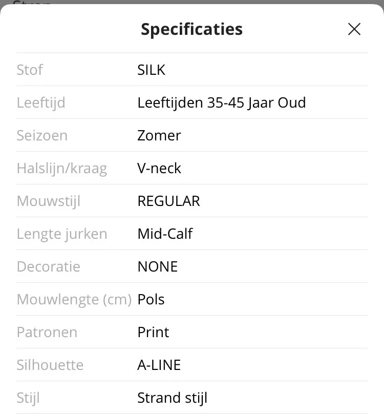Click the Zomer season value
The height and width of the screenshot is (414, 384).
pos(159,135)
